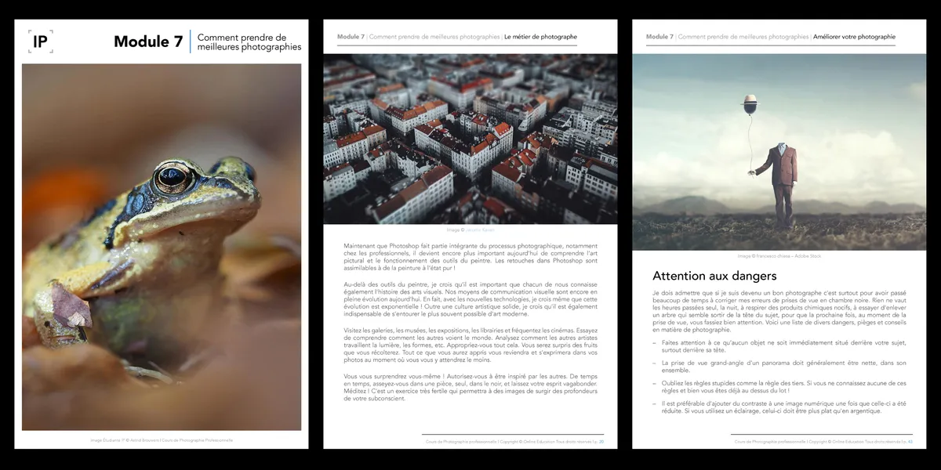Click paragraph beginning "Je dois admettre que si"
This screenshot has height=470, width=941.
click(x=779, y=311)
